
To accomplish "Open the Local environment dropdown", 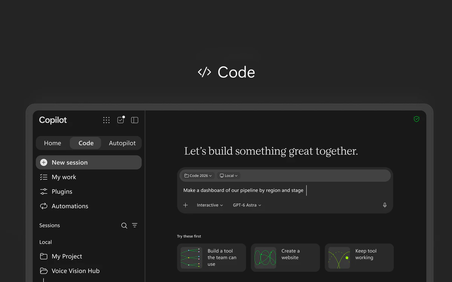I will coord(229,176).
